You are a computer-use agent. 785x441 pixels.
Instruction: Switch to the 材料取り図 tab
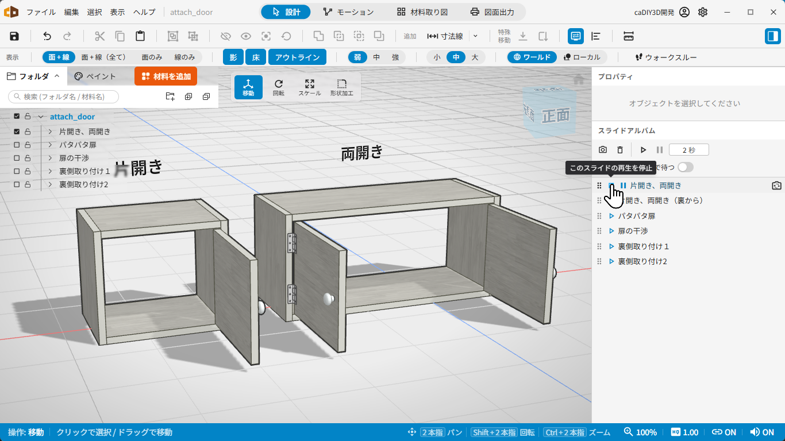pos(422,12)
